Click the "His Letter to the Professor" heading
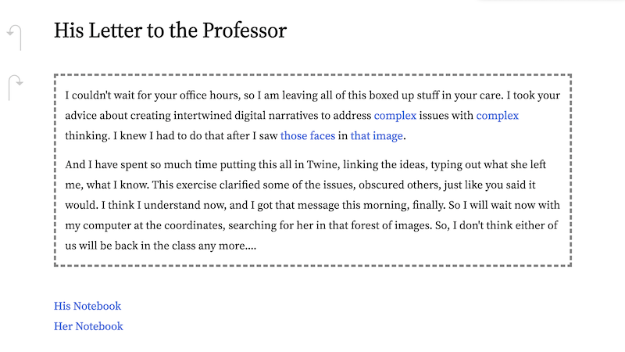The height and width of the screenshot is (352, 625). (x=170, y=31)
